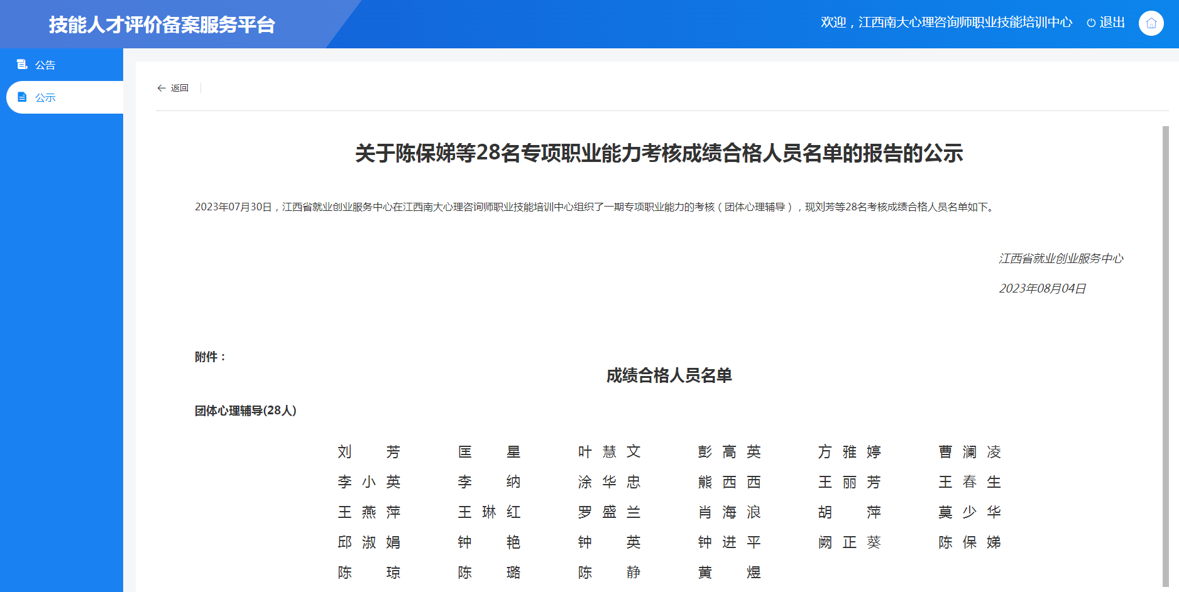Click the announcement title about 陈保娣等28名

pos(659,154)
